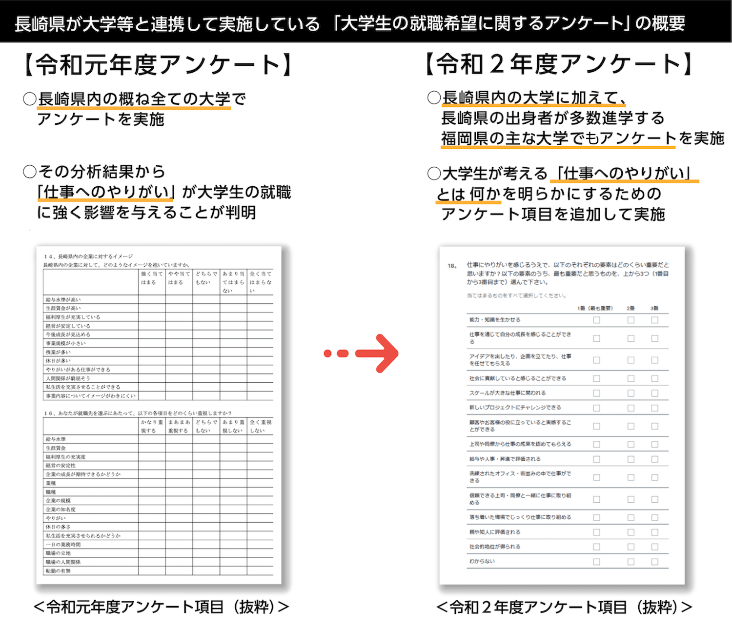Check 1番 box for 新しいプロジェクトにチャレンジできる
Image resolution: width=732 pixels, height=628 pixels.
[x=596, y=408]
